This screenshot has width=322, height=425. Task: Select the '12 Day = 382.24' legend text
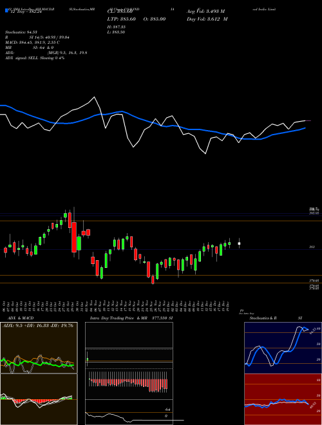(x=26, y=12)
